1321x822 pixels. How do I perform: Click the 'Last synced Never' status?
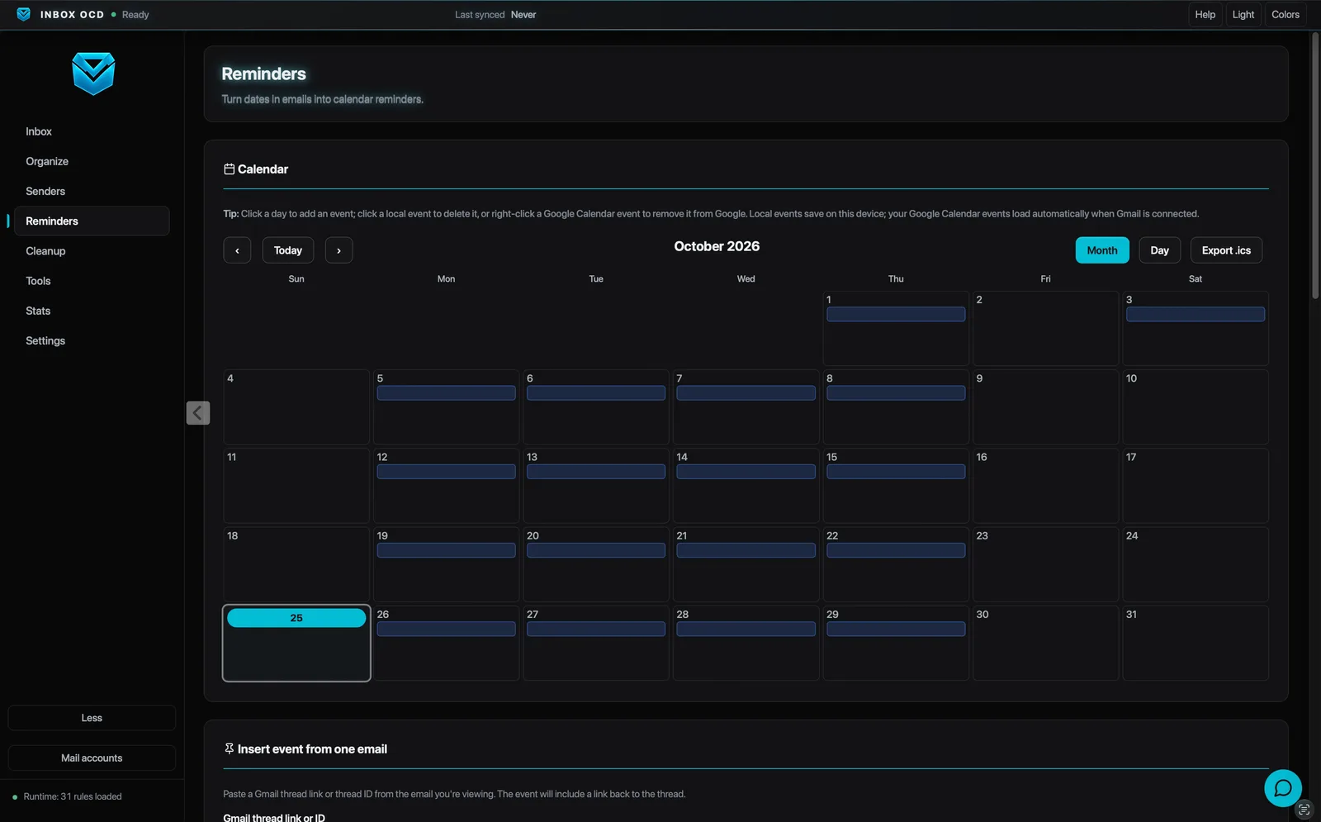495,15
